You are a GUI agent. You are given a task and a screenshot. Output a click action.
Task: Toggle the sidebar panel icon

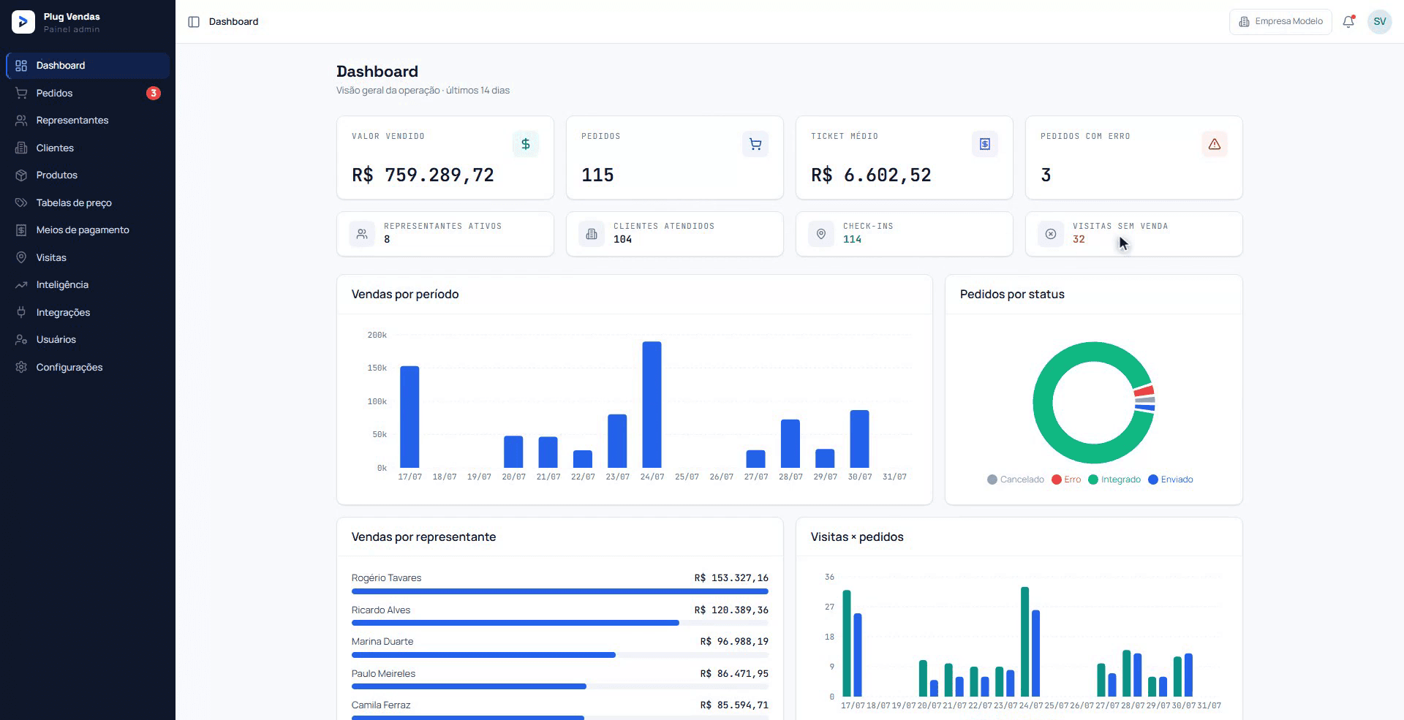point(194,22)
